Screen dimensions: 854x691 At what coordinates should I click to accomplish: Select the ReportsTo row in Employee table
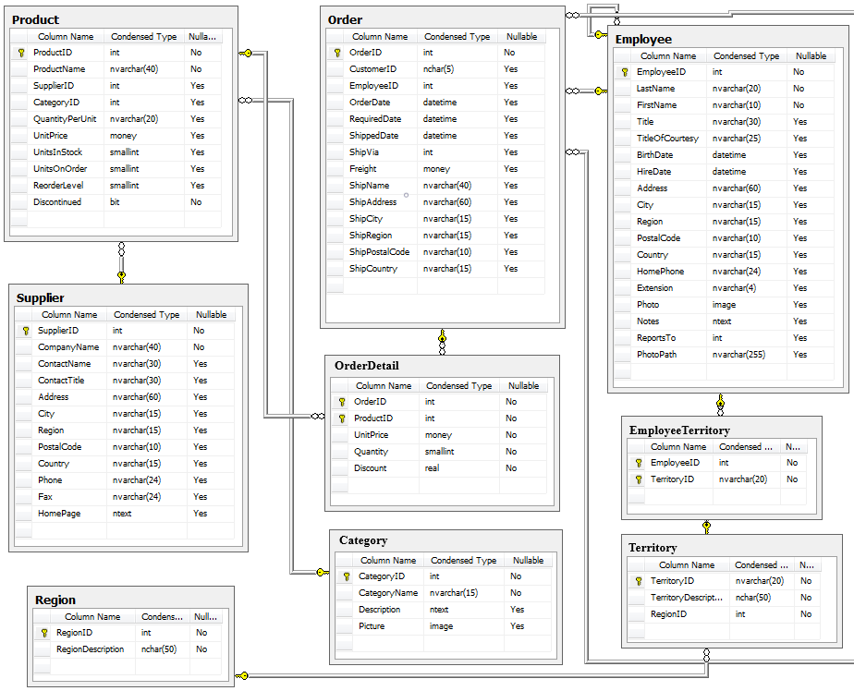pyautogui.click(x=724, y=338)
